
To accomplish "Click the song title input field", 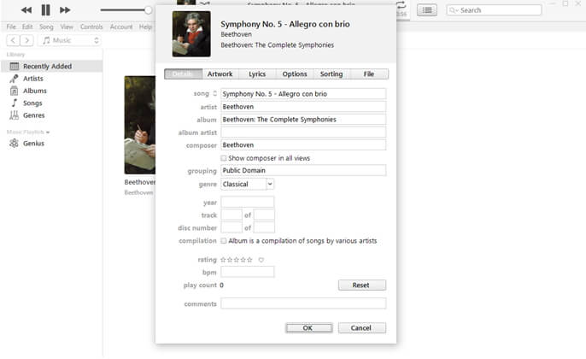I will coord(303,94).
